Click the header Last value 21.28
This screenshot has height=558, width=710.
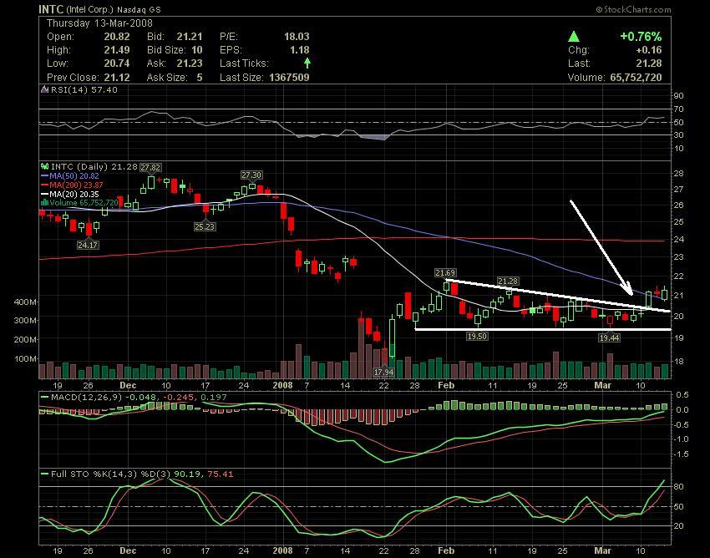click(x=648, y=63)
